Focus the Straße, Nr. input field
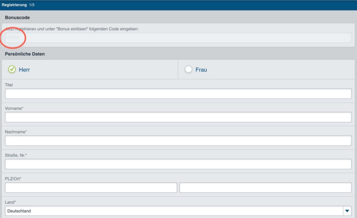 (178, 164)
